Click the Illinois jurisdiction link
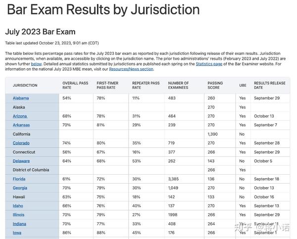This screenshot has height=239, width=297. pos(18,215)
